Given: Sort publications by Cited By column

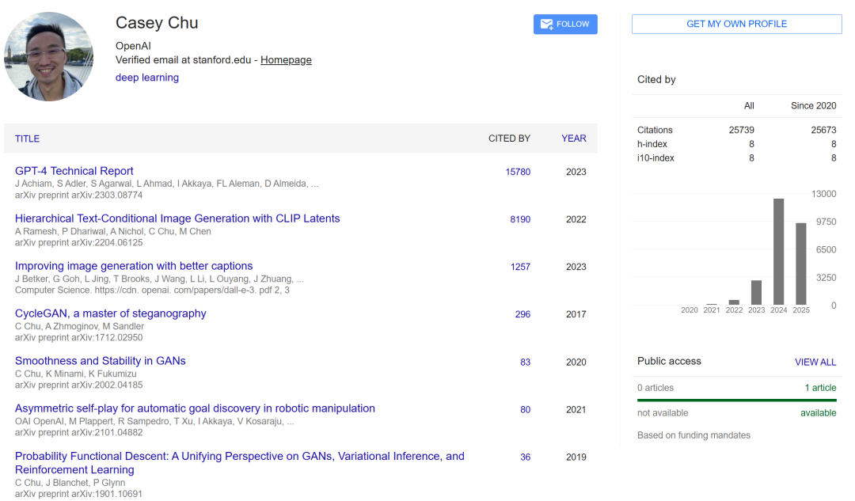Looking at the screenshot, I should [x=509, y=139].
